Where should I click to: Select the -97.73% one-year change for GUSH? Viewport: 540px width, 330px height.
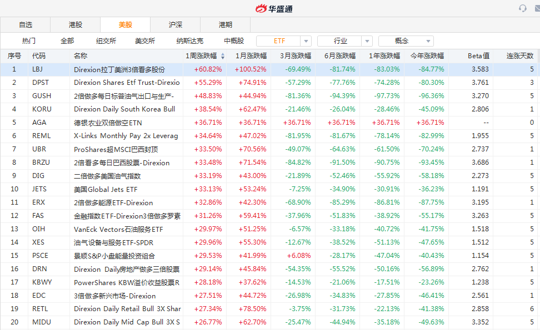point(387,96)
